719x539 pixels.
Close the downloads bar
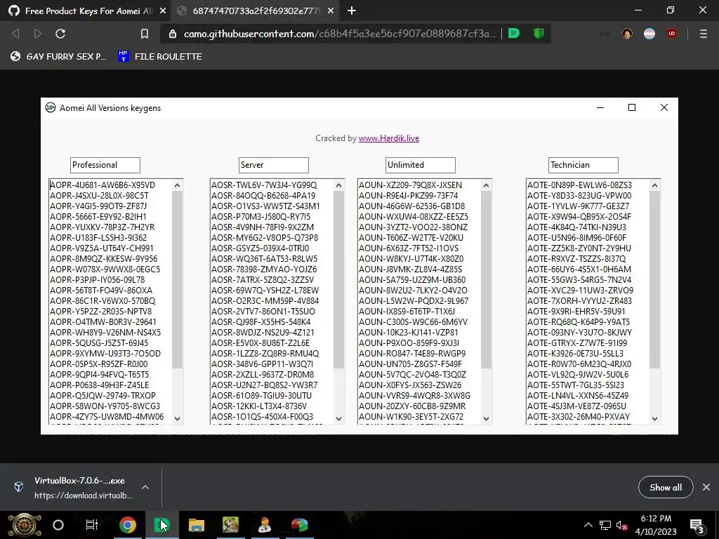point(706,487)
